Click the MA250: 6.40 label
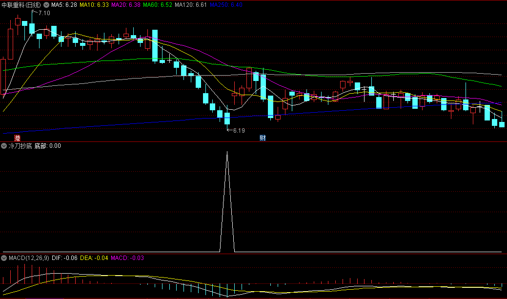Image resolution: width=507 pixels, height=299 pixels. tap(226, 5)
